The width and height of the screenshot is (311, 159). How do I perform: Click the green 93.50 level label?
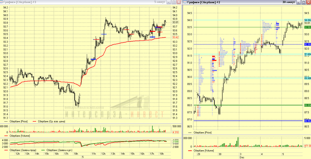(307, 27)
